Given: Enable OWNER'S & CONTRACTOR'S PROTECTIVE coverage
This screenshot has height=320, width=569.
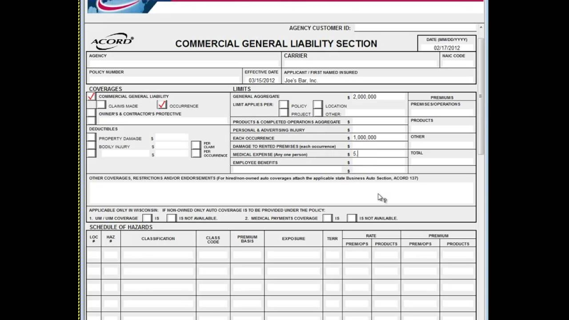Looking at the screenshot, I should click(x=92, y=114).
